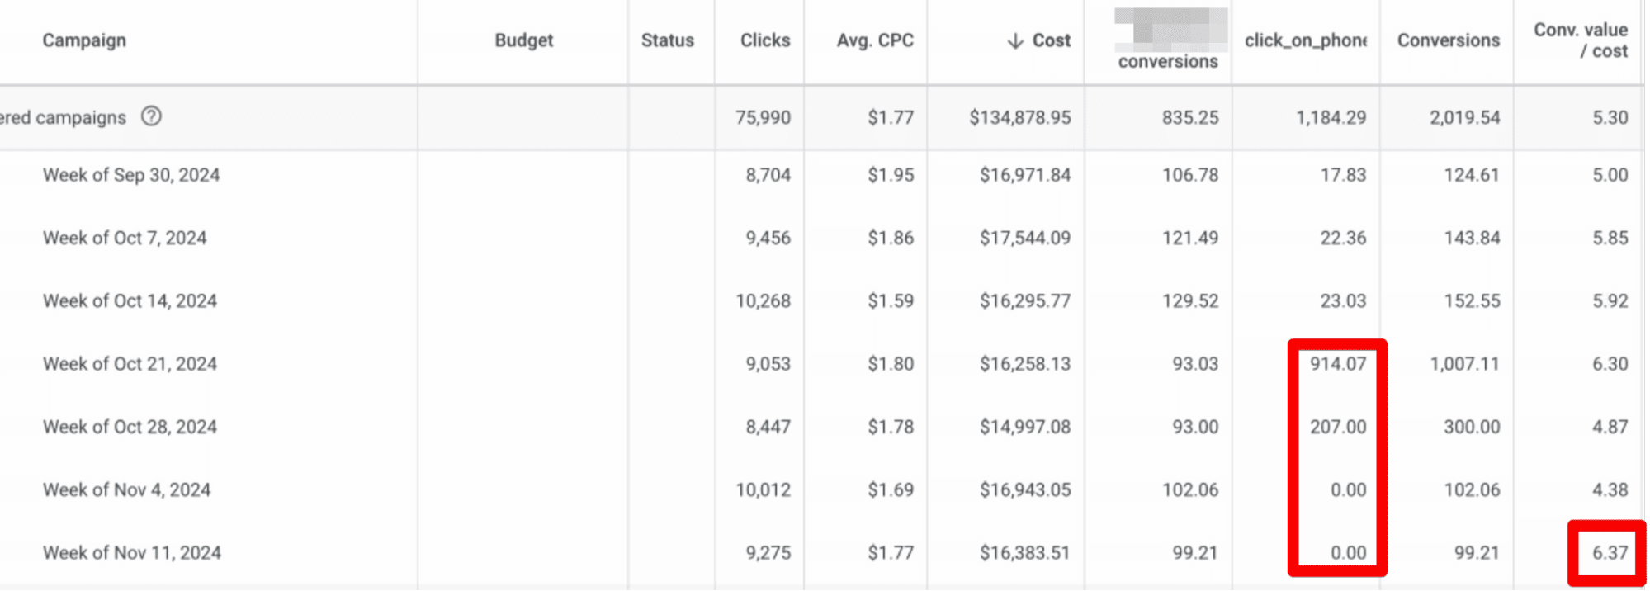Select the Week of Oct 7, 2024 row
Image resolution: width=1650 pixels, height=591 pixels.
[125, 238]
